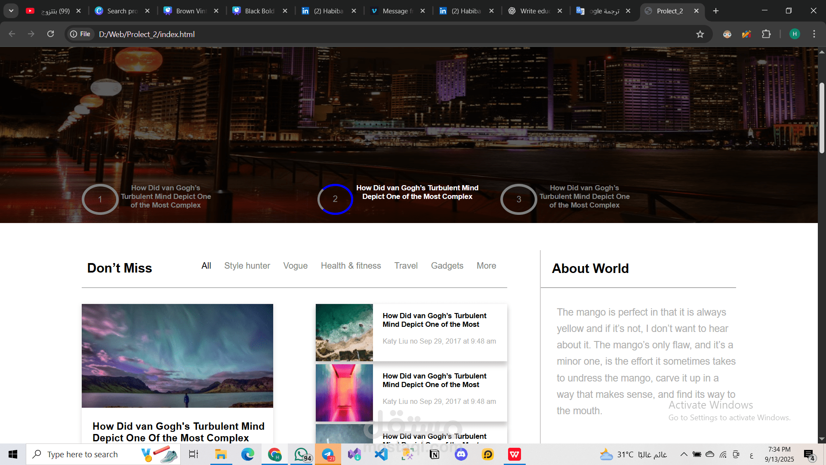Click the File site info icon in address bar
This screenshot has height=465, width=826.
pos(80,34)
